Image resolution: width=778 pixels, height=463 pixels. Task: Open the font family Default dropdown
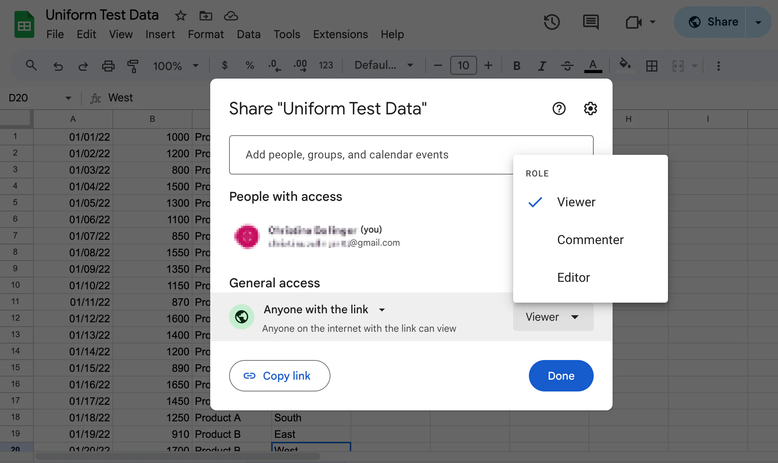pyautogui.click(x=383, y=65)
